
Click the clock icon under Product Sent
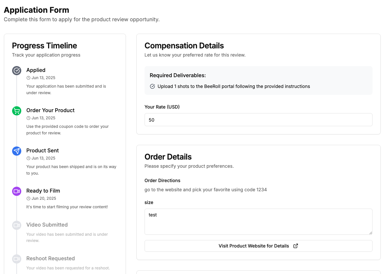[x=28, y=158]
